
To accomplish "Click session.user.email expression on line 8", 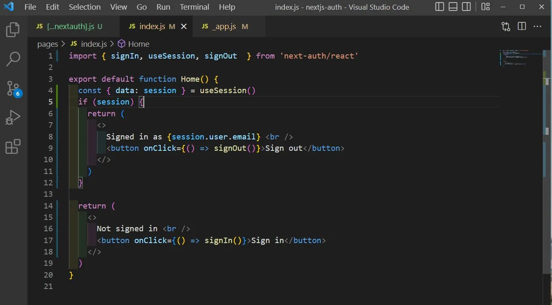I will pos(214,136).
